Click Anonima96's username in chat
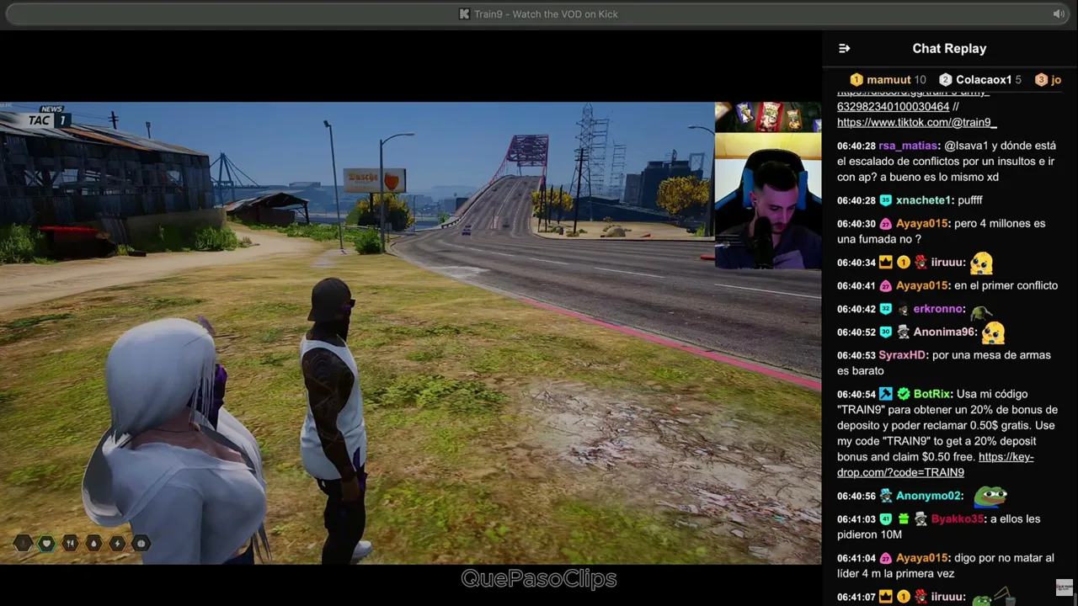The width and height of the screenshot is (1078, 606). point(945,332)
